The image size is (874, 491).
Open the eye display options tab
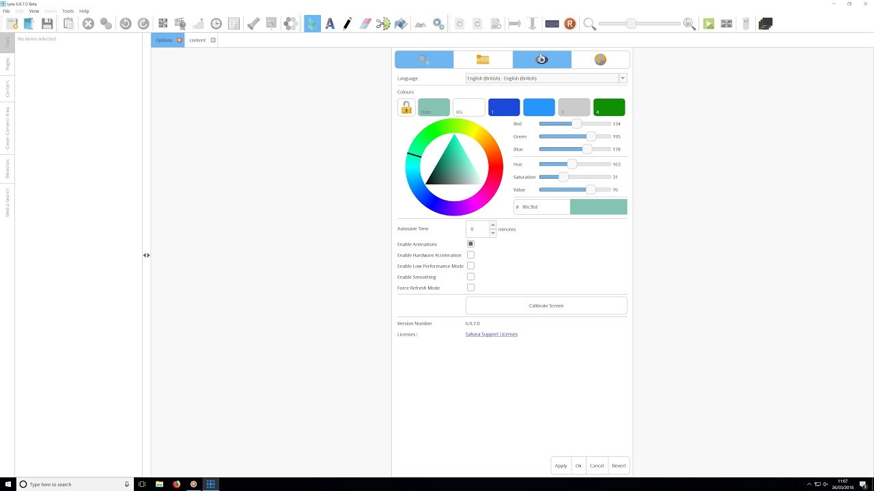click(541, 59)
